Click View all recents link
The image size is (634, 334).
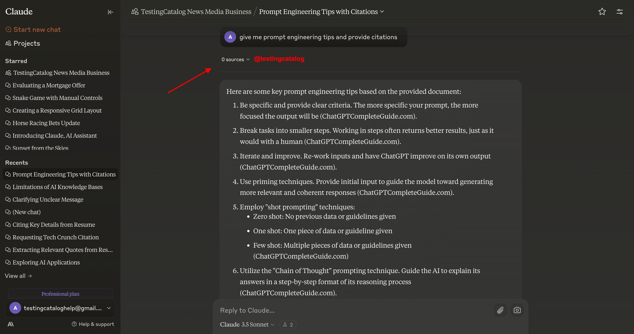(18, 276)
